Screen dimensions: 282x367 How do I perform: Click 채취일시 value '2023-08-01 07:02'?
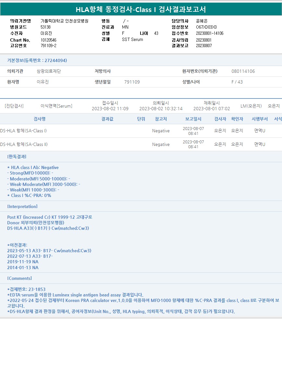click(x=212, y=109)
